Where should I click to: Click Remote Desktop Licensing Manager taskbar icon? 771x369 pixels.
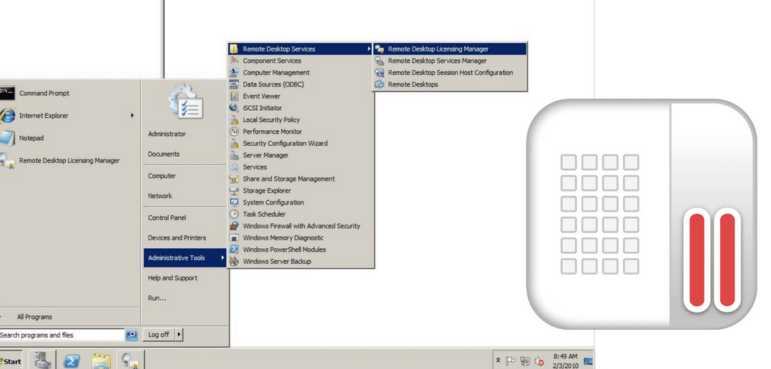point(130,360)
